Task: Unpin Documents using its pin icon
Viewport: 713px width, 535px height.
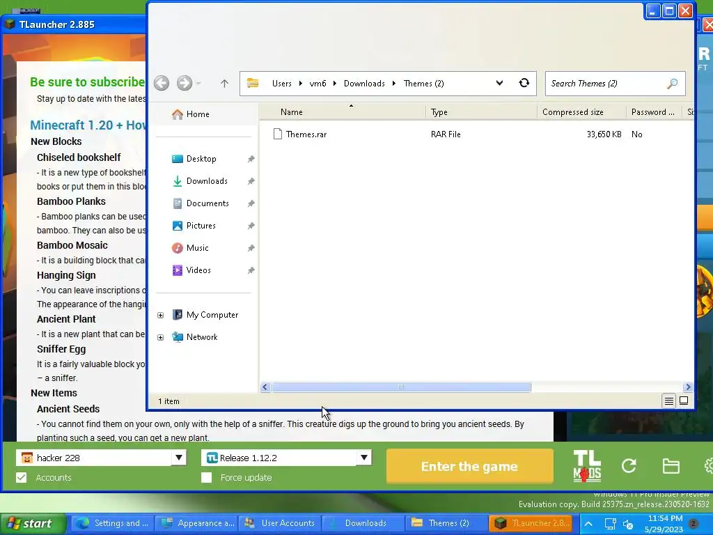Action: [x=251, y=203]
